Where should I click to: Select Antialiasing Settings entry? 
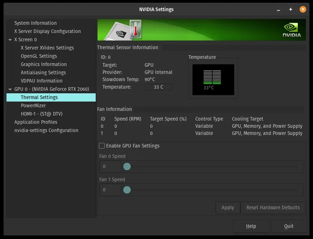[x=43, y=73]
